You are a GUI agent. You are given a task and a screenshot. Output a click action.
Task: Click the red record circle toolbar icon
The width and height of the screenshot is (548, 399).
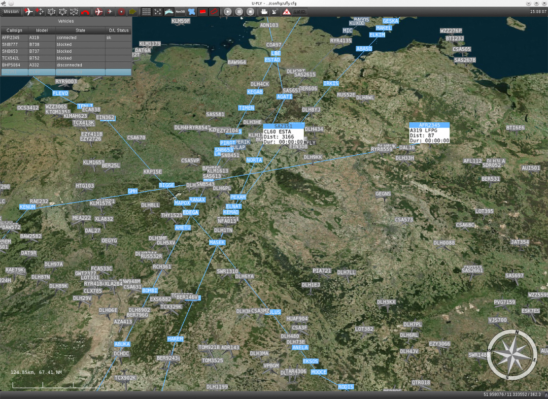[x=121, y=11]
